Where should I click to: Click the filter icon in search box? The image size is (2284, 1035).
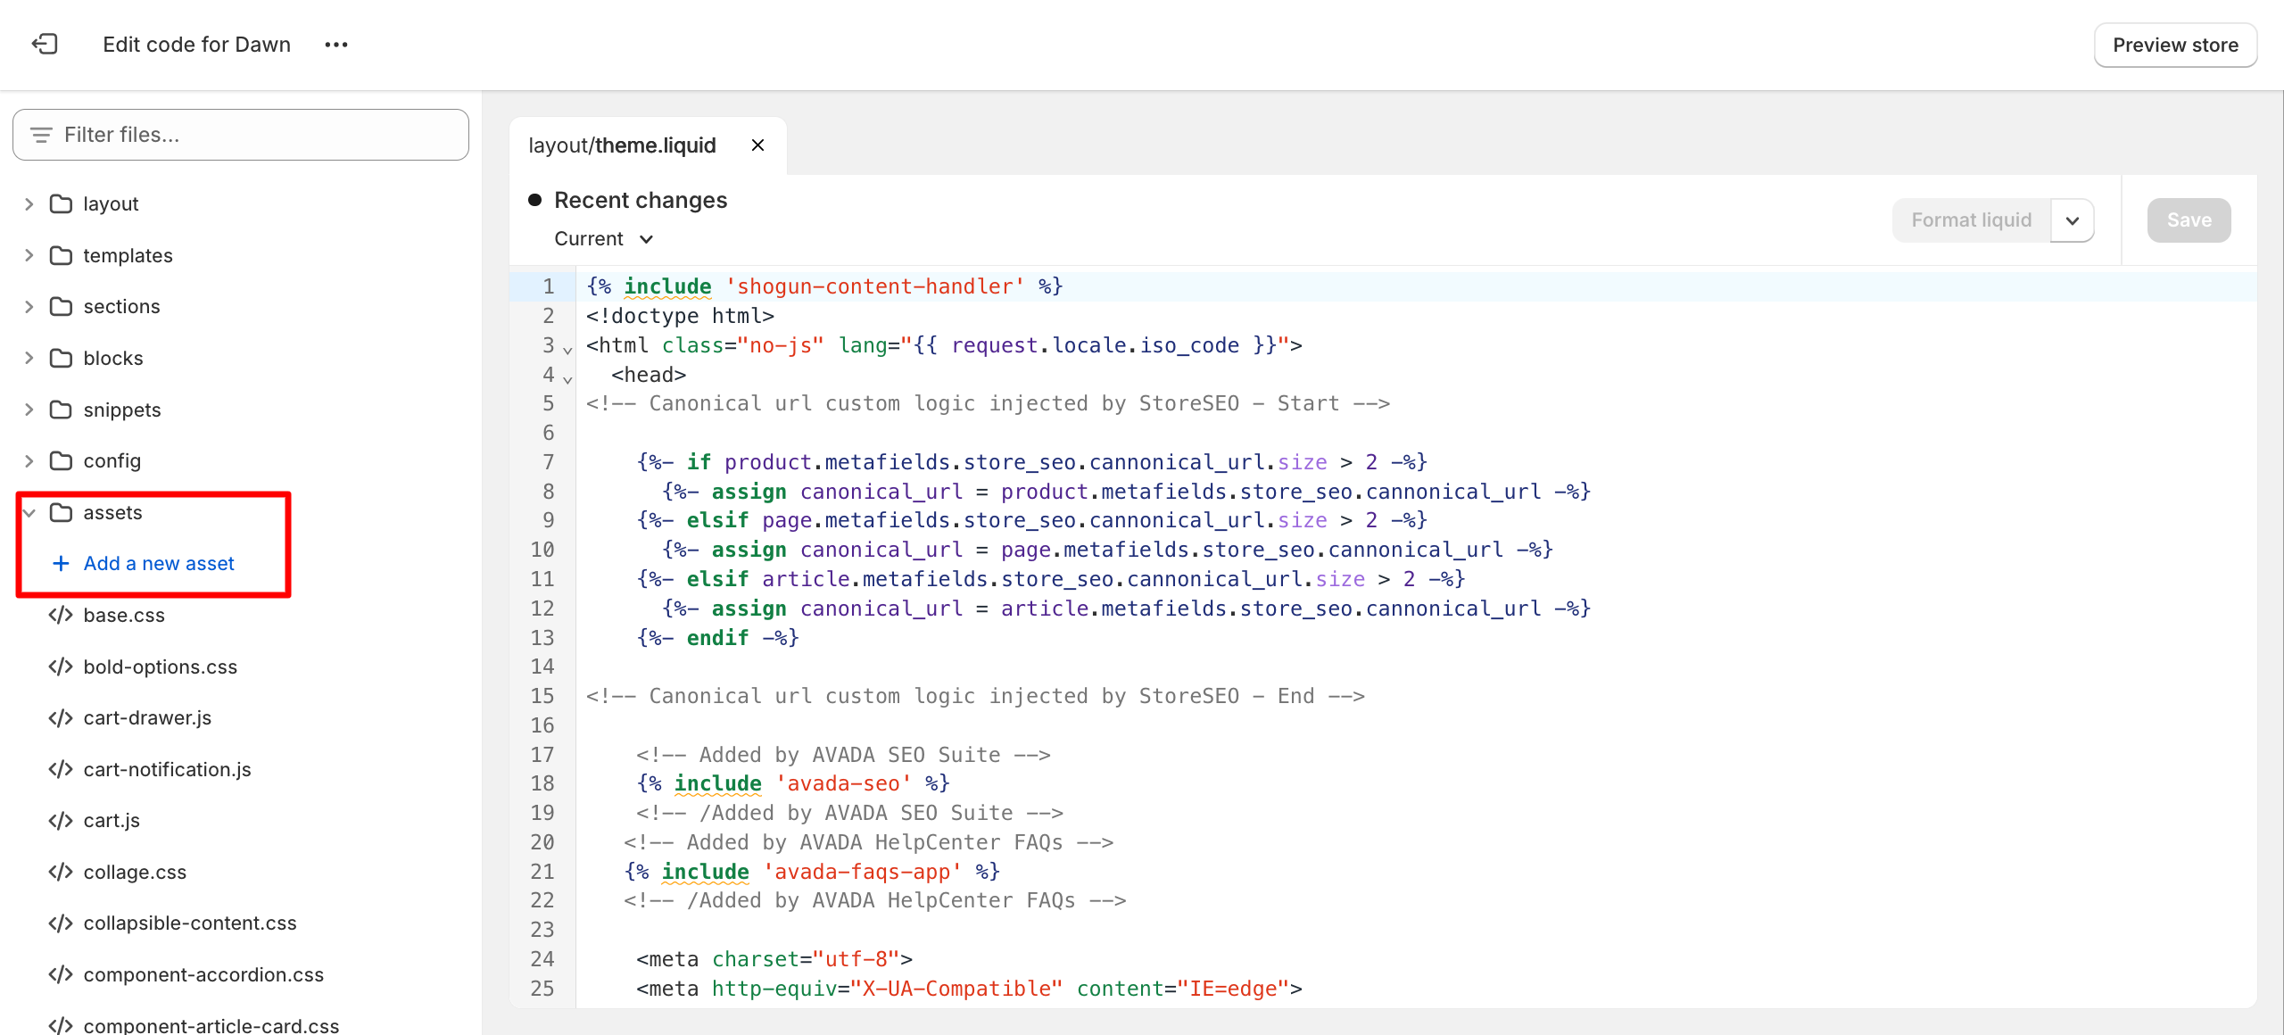coord(41,135)
